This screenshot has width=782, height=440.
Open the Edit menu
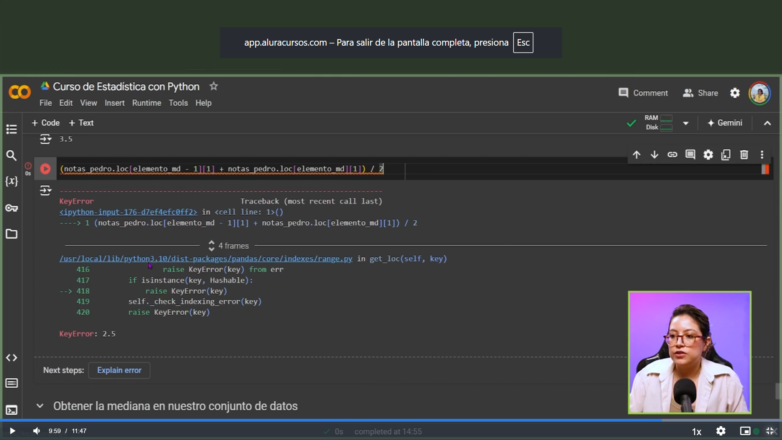pos(66,103)
